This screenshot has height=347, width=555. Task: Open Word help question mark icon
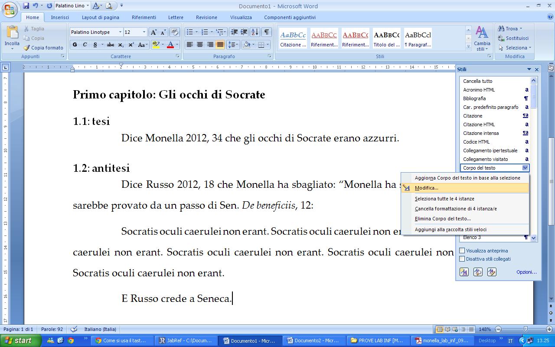click(550, 17)
